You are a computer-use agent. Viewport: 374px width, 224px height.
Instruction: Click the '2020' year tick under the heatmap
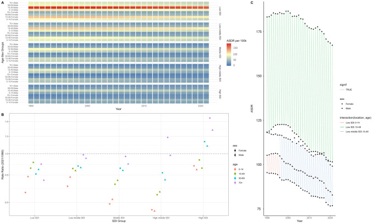pyautogui.click(x=201, y=106)
